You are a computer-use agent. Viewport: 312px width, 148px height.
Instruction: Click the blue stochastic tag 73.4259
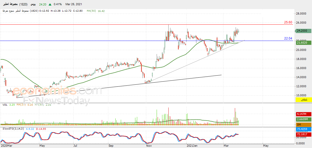(x=303, y=129)
